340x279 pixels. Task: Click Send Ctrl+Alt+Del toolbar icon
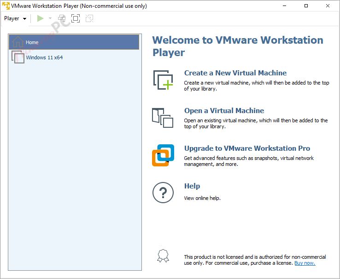(62, 18)
